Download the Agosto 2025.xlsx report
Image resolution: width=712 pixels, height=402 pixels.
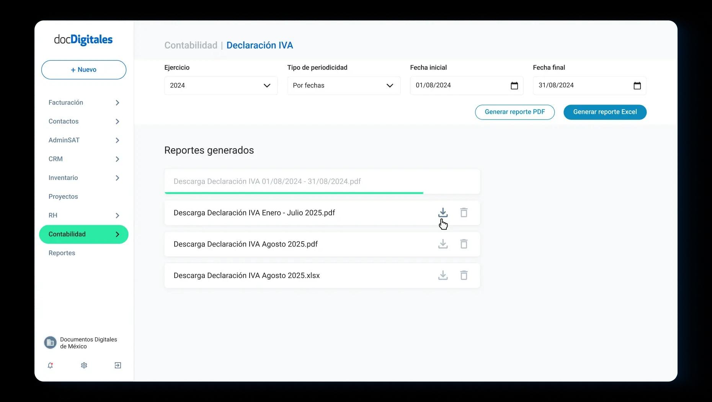[443, 275]
